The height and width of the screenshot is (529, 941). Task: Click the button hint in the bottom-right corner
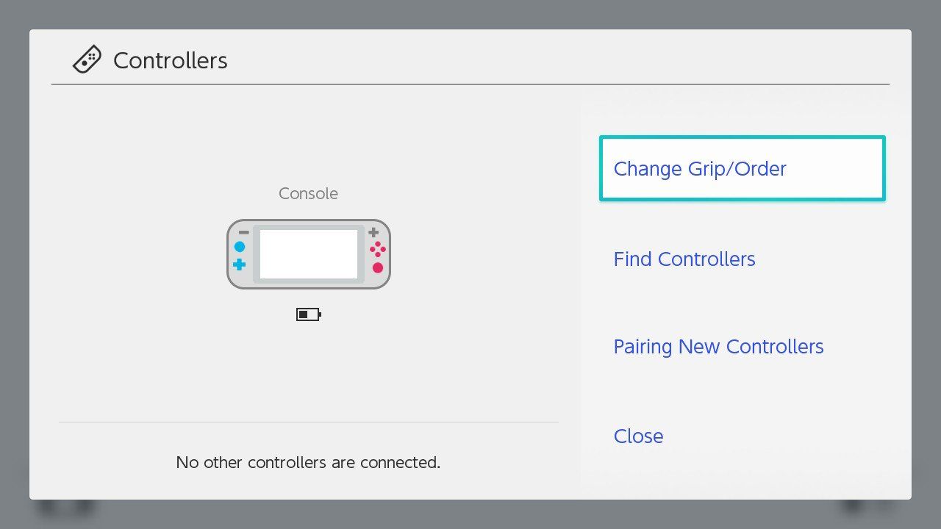pyautogui.click(x=864, y=507)
